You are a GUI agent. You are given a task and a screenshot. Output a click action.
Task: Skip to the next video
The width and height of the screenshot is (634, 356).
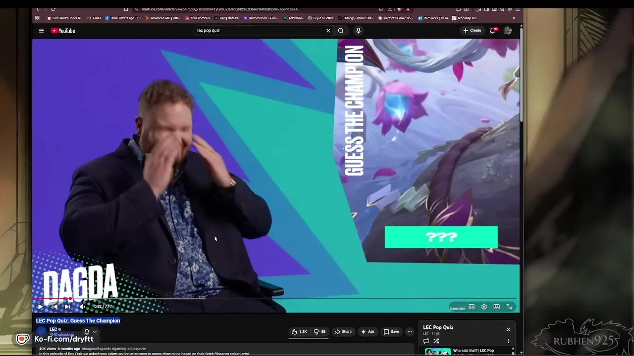tap(67, 307)
